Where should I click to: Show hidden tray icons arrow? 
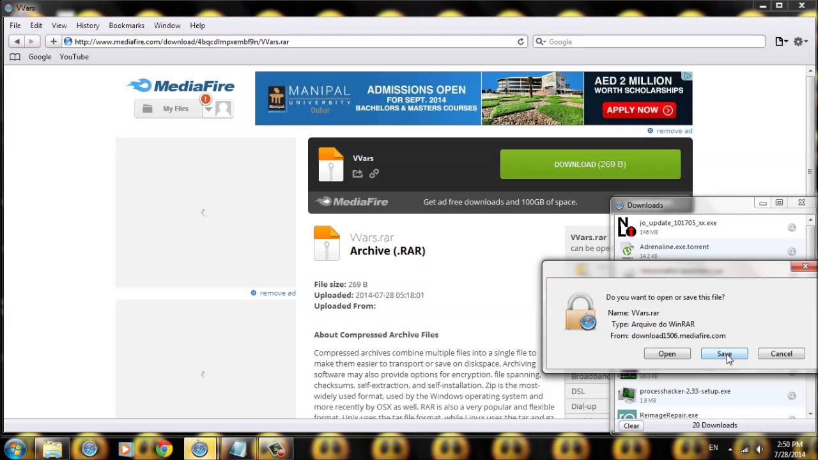point(730,448)
